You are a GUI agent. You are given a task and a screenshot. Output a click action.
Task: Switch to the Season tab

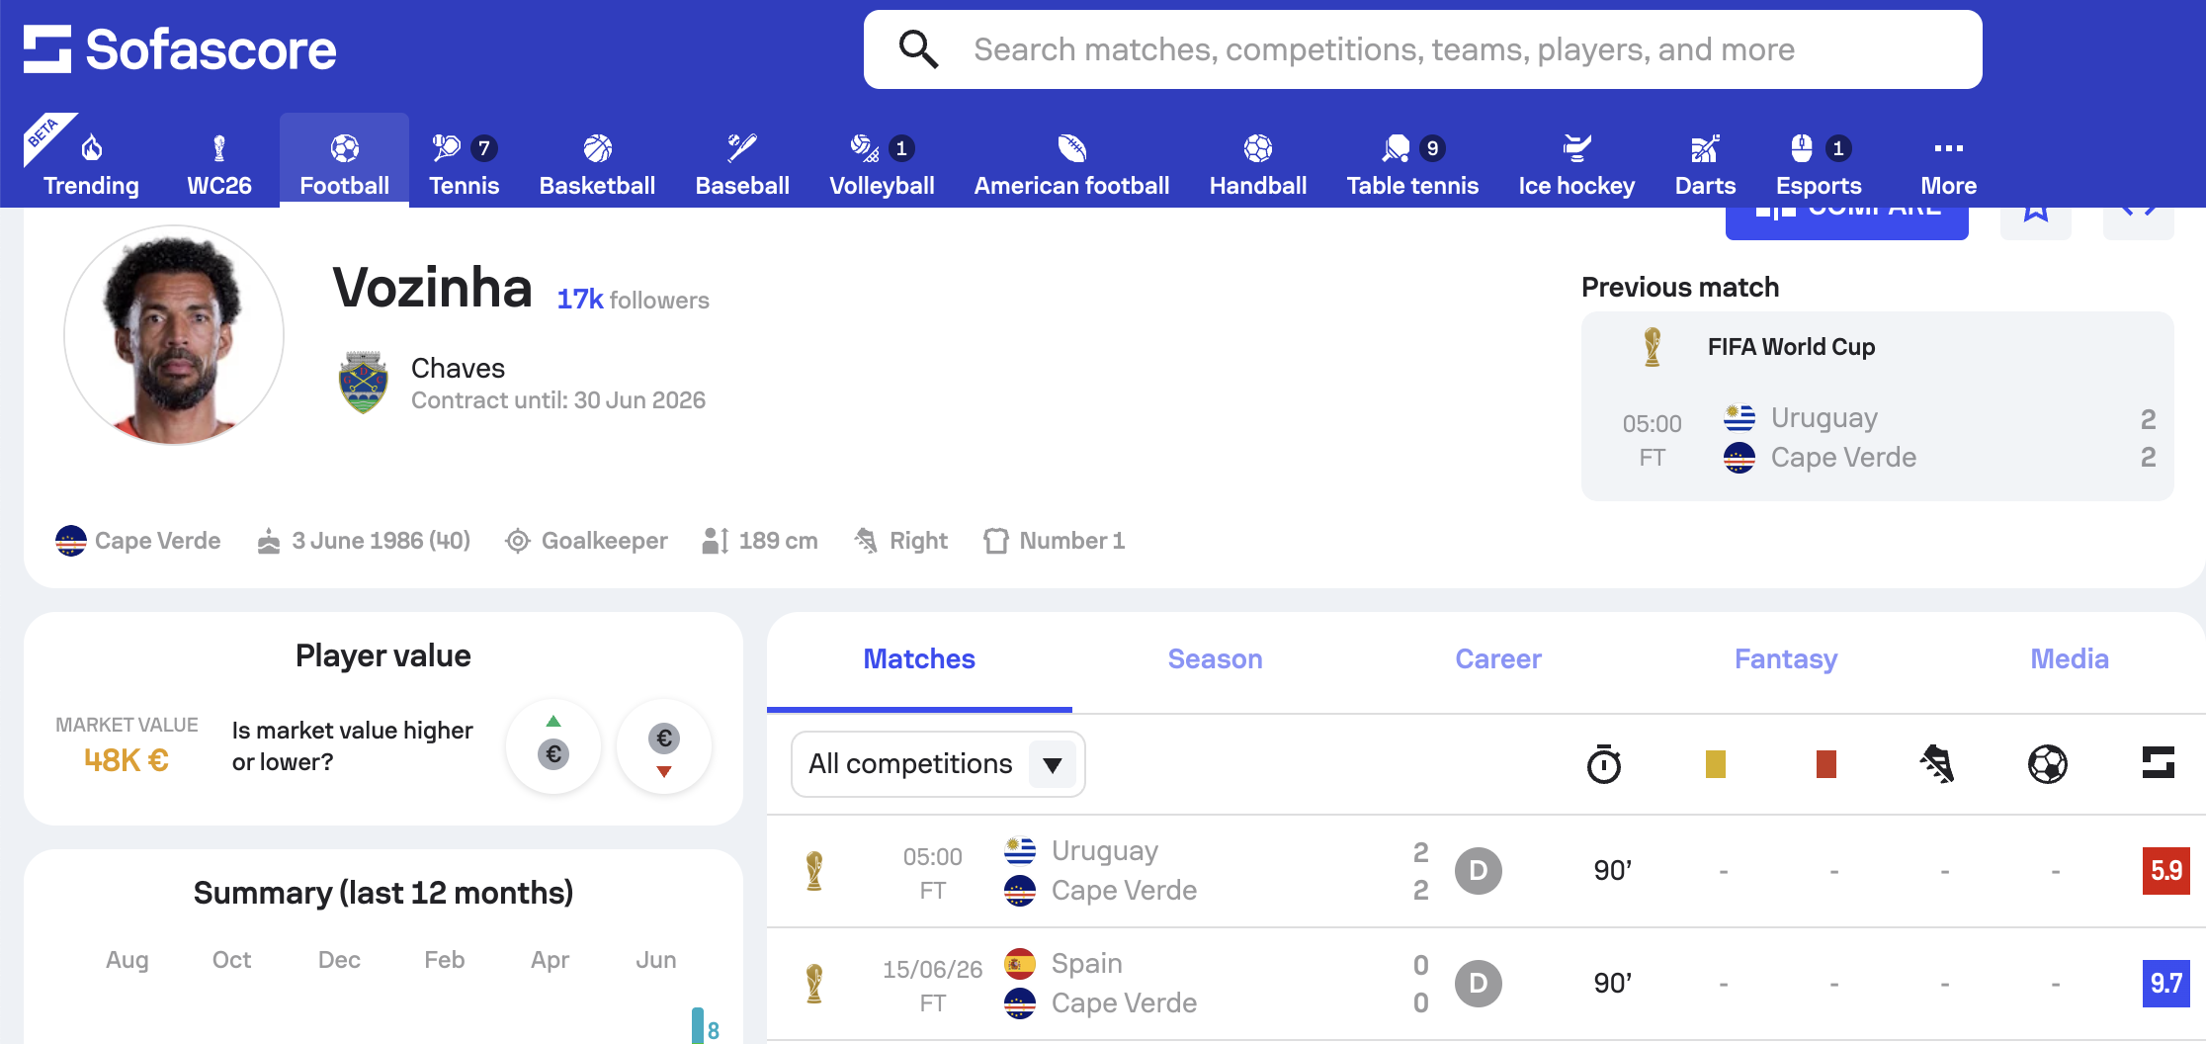(x=1215, y=659)
